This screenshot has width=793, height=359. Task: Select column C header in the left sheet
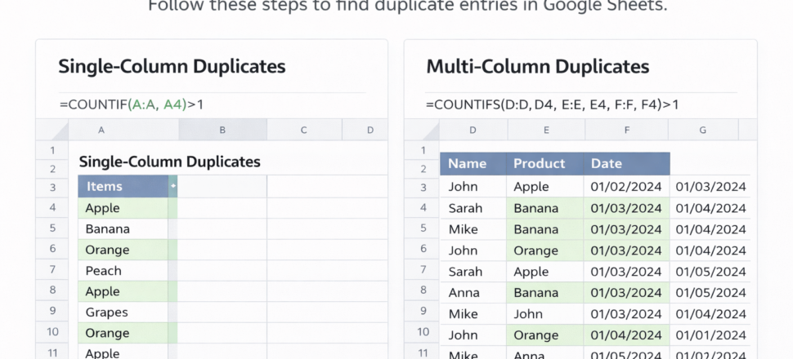(x=304, y=131)
